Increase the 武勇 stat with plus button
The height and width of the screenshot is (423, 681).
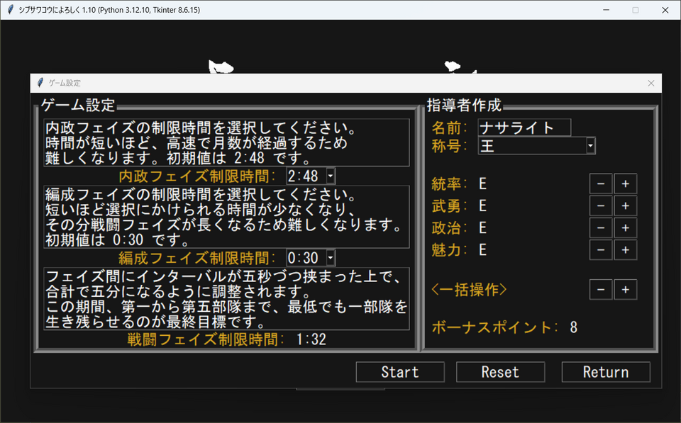click(625, 206)
